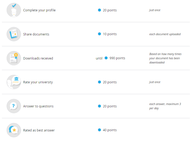Click the Complete your profile avatar icon
The width and height of the screenshot is (193, 146).
(x=14, y=10)
